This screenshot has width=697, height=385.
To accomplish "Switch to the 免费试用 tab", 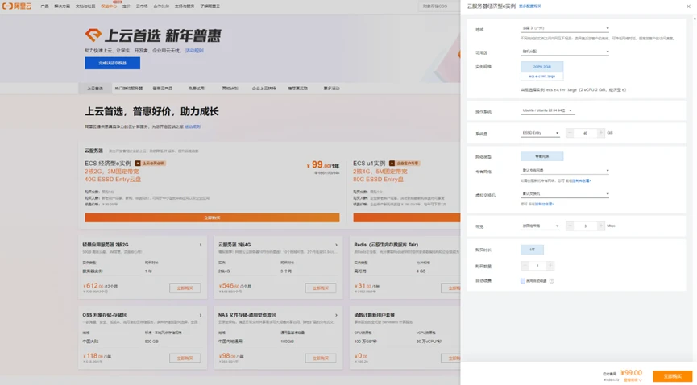I will pyautogui.click(x=196, y=89).
